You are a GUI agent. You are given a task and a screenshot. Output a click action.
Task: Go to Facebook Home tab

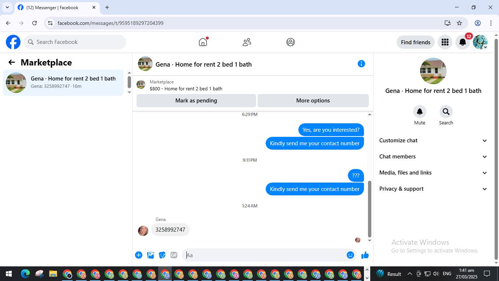pyautogui.click(x=203, y=42)
